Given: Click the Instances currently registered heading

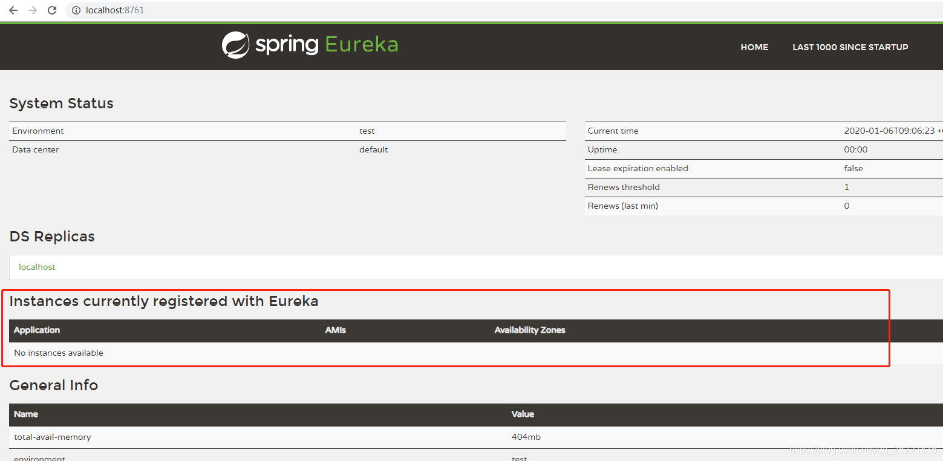Looking at the screenshot, I should tap(164, 301).
